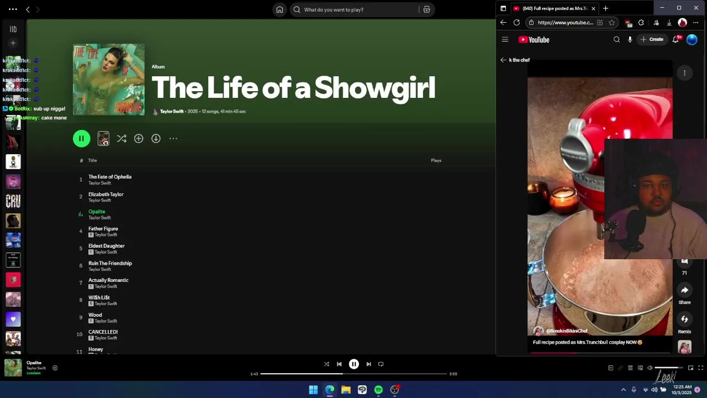Screen dimensions: 707x398
Task: Open The Life of a Showgirl cover art
Action: click(x=109, y=80)
